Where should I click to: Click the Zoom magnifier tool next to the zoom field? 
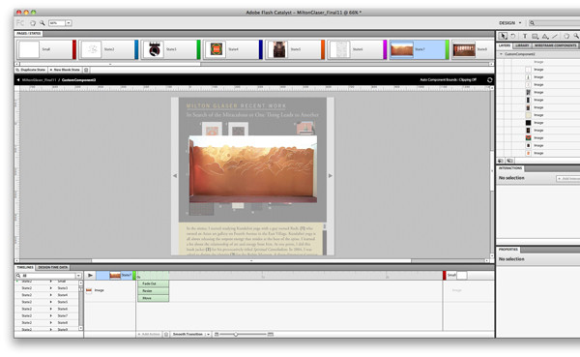tap(43, 23)
